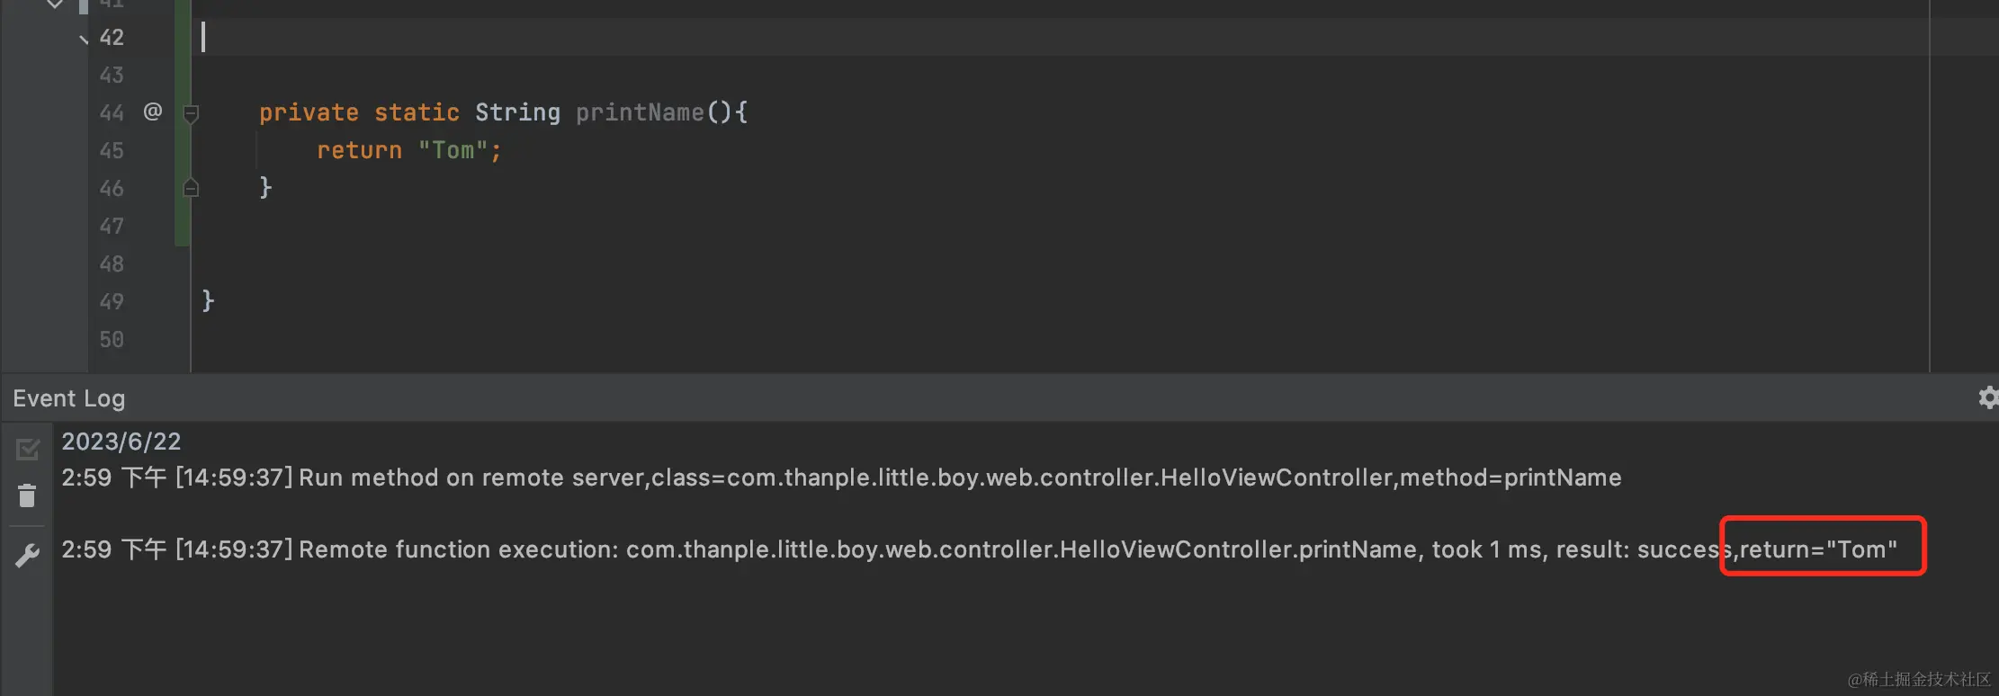Collapse the printName method fold marker on line 44
Image resolution: width=1999 pixels, height=696 pixels.
(191, 113)
